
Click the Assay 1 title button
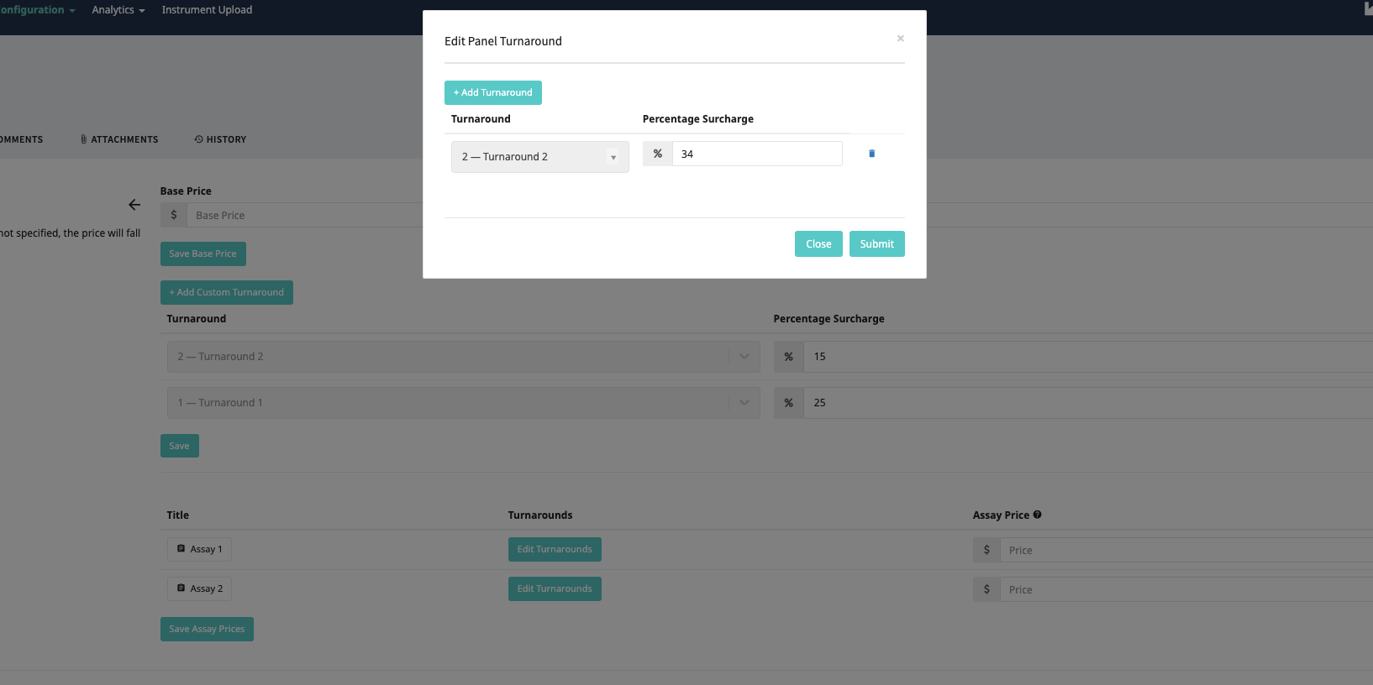[199, 549]
